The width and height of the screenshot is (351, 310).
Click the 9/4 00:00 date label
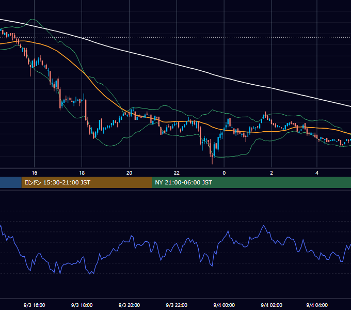[224, 305]
